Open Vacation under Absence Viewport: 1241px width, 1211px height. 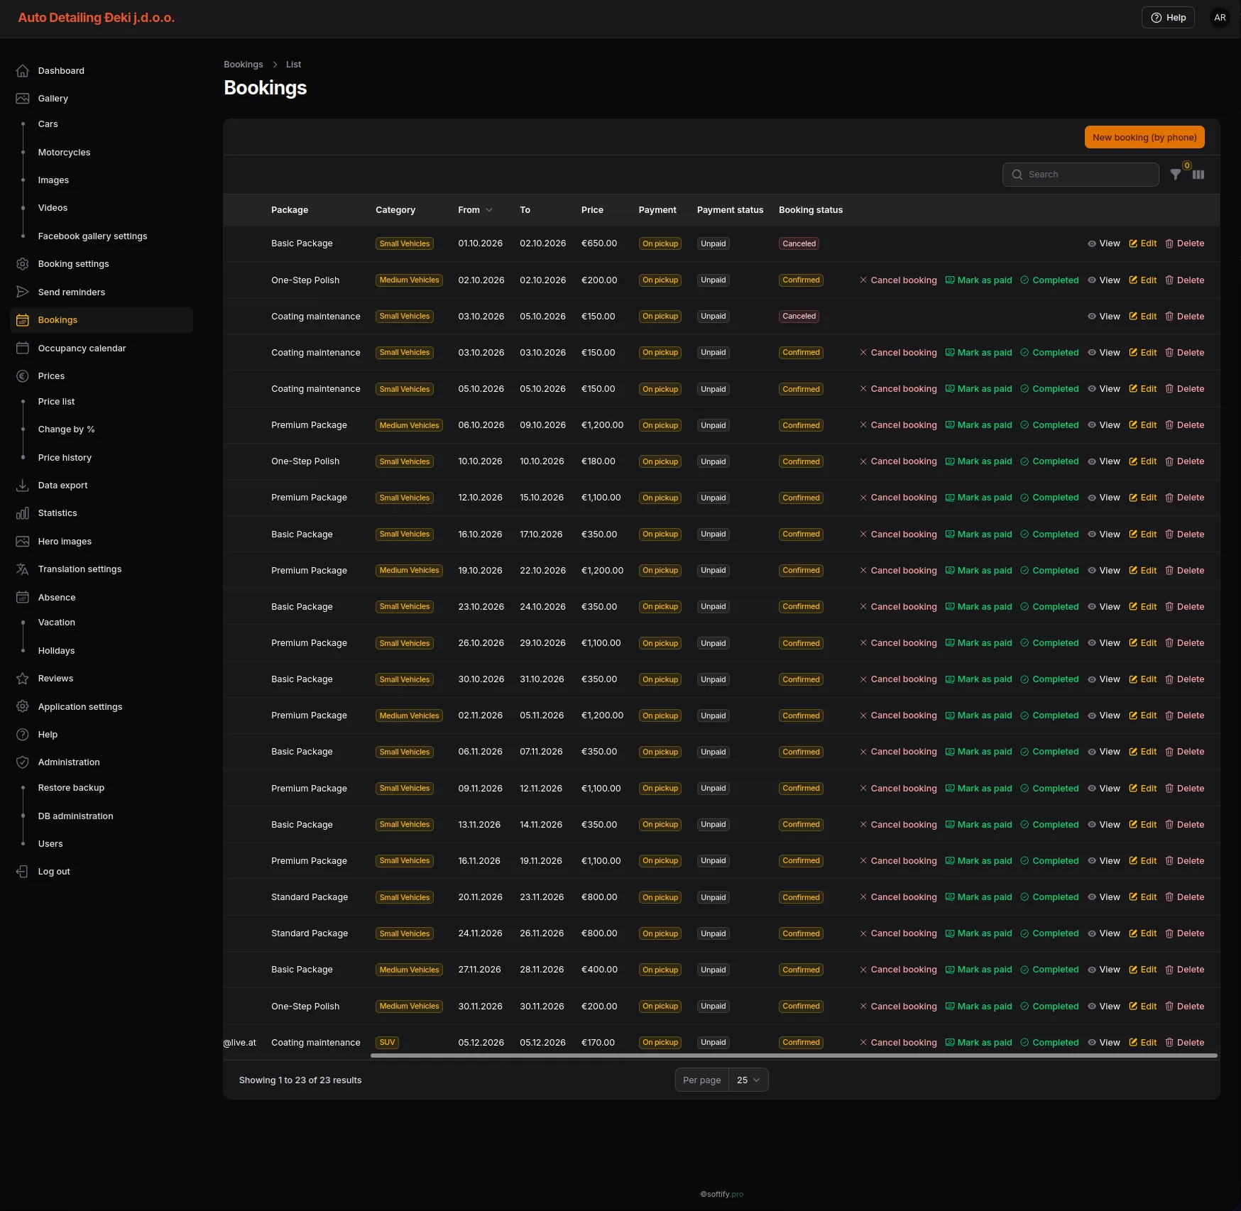click(57, 623)
